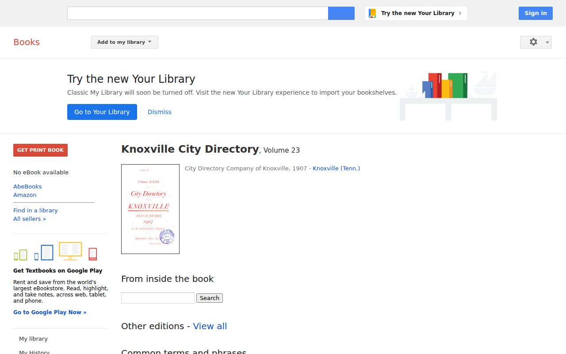566x354 pixels.
Task: Click Go to Your Library button
Action: pyautogui.click(x=102, y=112)
